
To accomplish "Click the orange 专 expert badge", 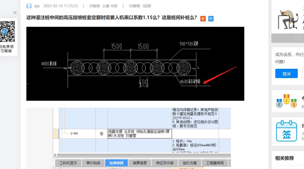I will pos(203,19).
